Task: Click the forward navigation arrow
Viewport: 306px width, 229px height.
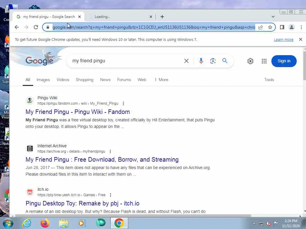Action: point(26,27)
